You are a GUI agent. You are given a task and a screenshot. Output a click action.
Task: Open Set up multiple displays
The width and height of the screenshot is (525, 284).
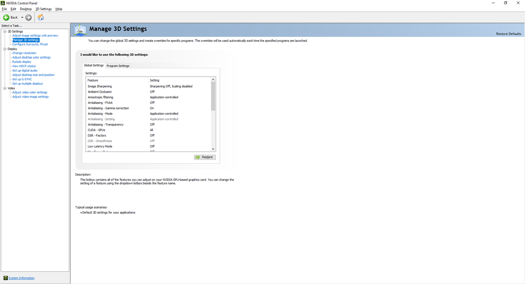tap(27, 84)
